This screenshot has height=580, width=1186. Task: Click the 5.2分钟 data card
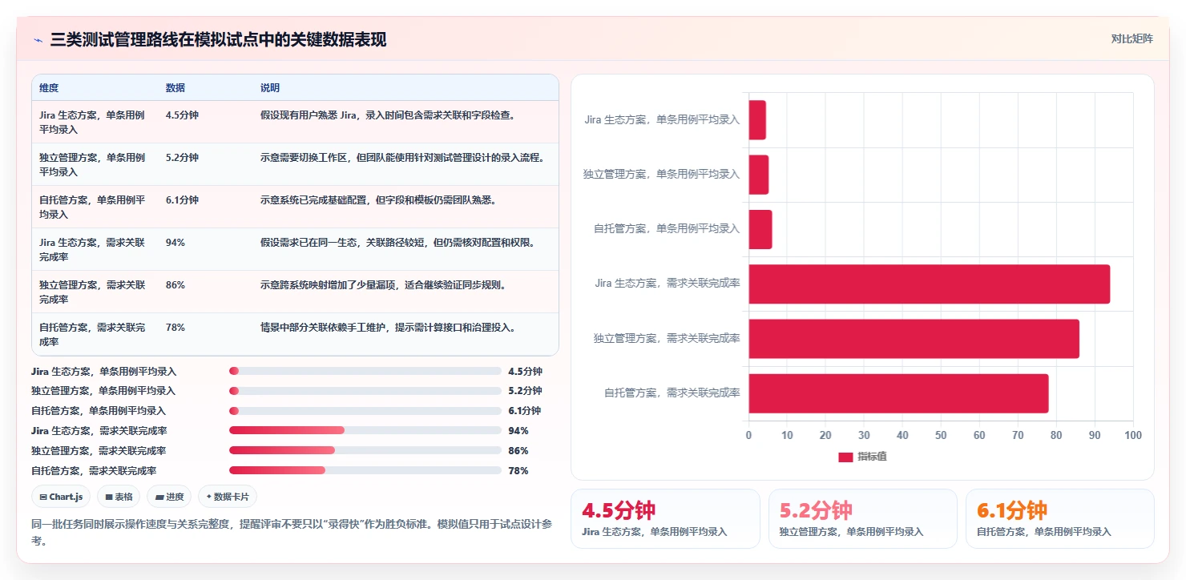[863, 518]
